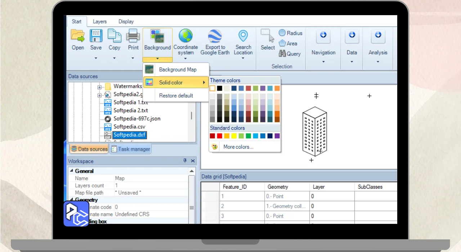This screenshot has height=252, width=461.
Task: Open the Coordinate system globe tool
Action: (x=185, y=36)
